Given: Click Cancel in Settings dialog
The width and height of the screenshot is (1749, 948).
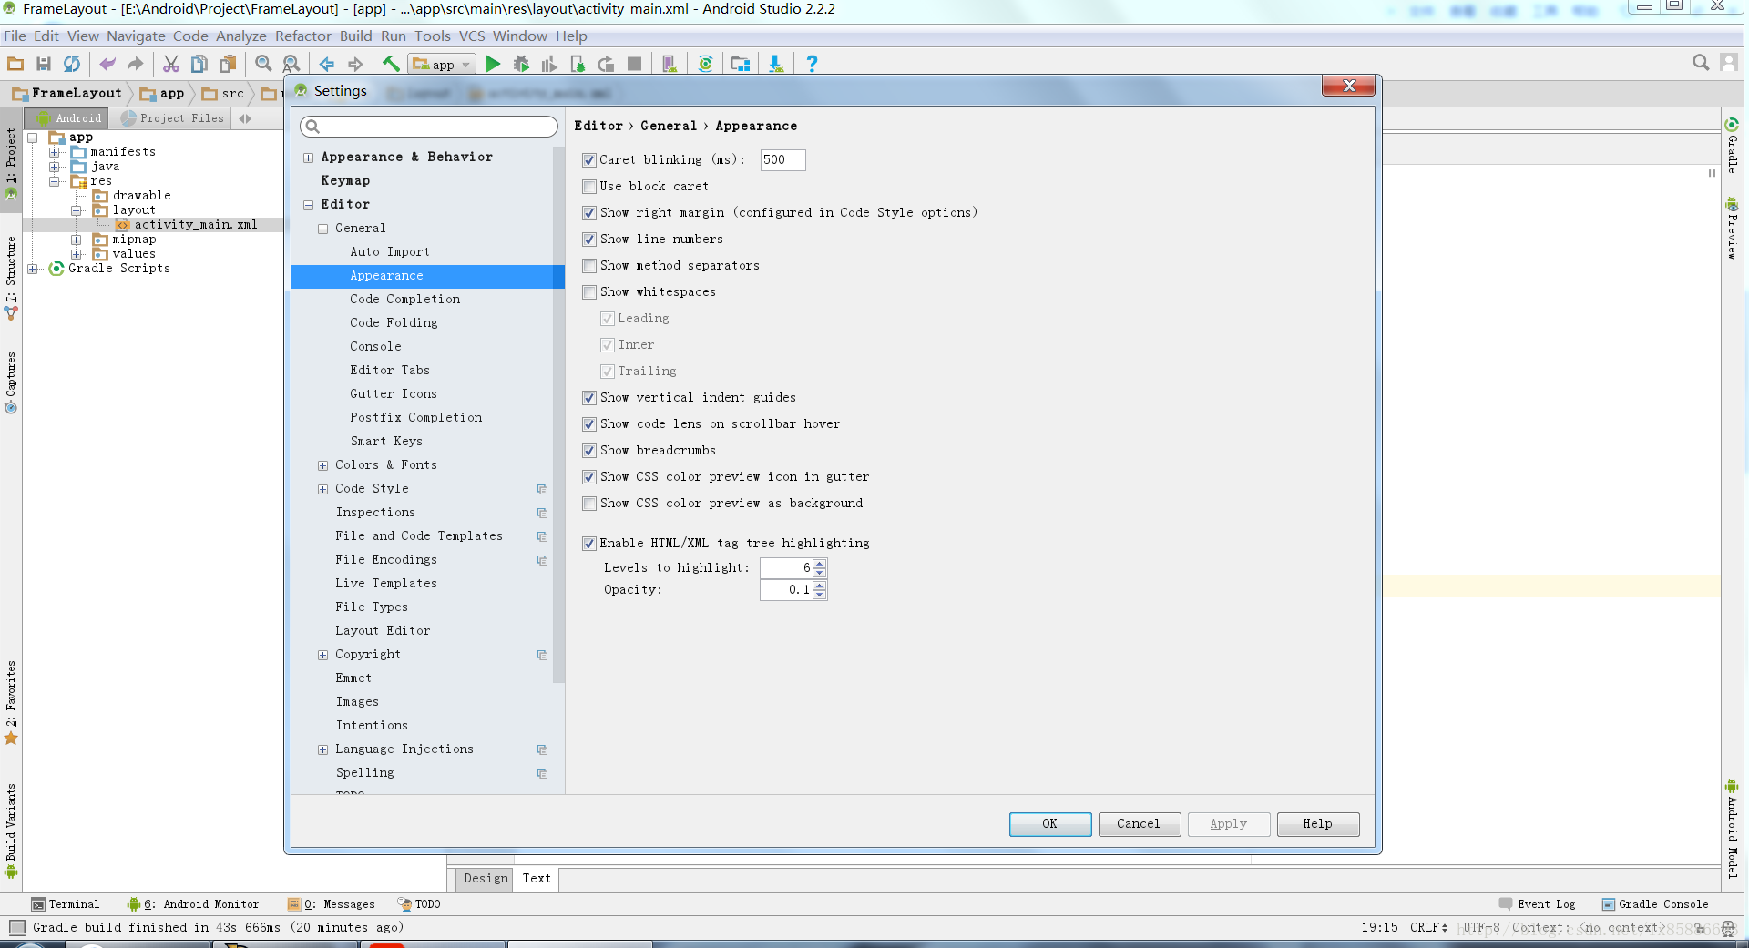Looking at the screenshot, I should pyautogui.click(x=1139, y=824).
